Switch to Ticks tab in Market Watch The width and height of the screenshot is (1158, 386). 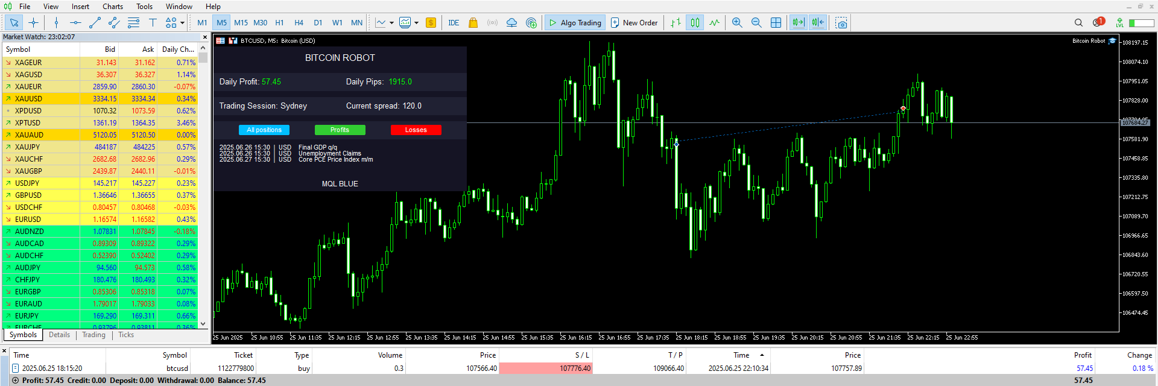(126, 335)
